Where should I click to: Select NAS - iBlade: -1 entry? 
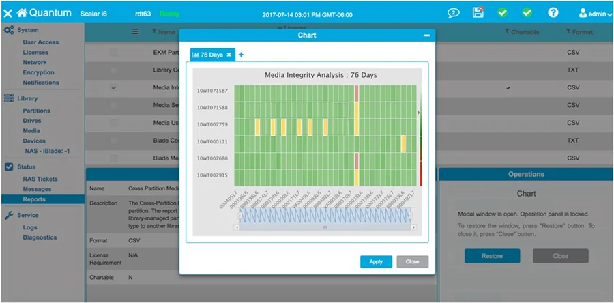[x=47, y=151]
